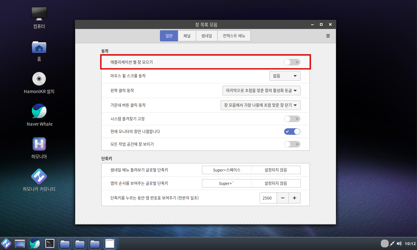Click 설정되지 않음 in the 앱의 순서 row
417x250 pixels.
(276, 183)
